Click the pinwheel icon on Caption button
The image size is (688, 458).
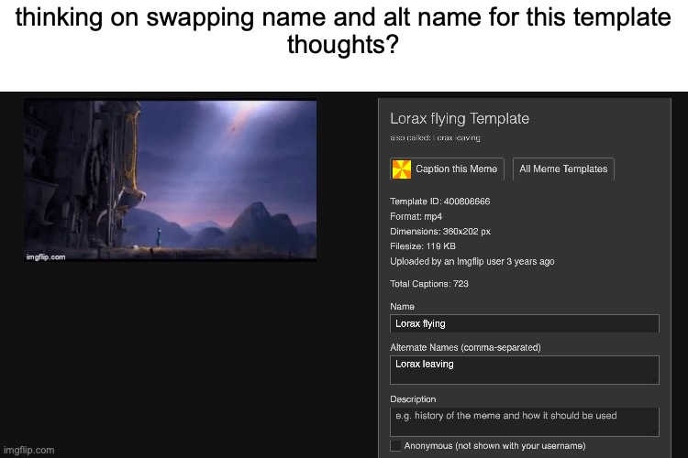point(402,169)
